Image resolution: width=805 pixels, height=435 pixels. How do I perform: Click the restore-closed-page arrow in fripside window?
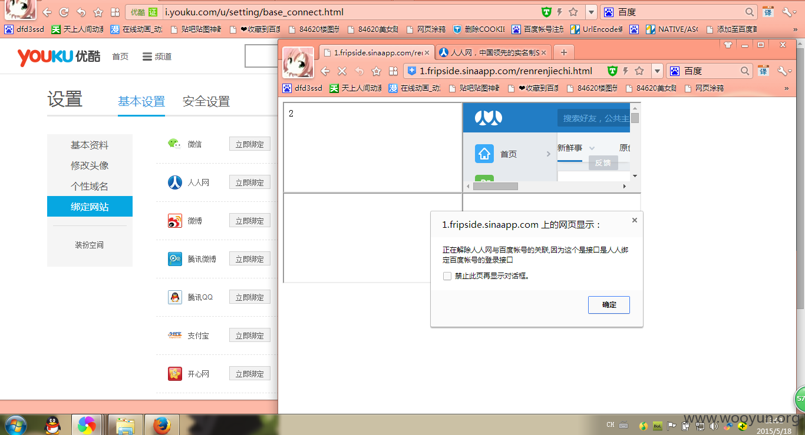point(359,71)
